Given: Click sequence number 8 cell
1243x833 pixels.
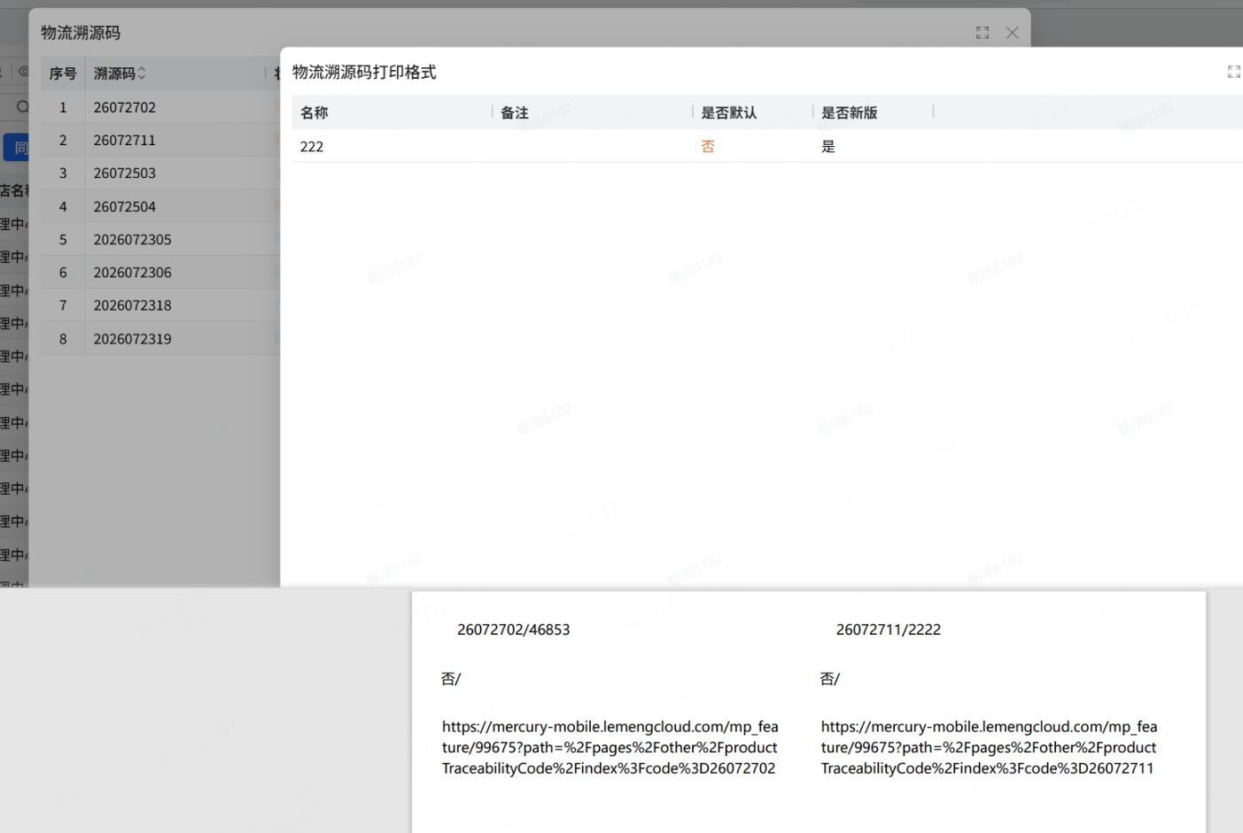Looking at the screenshot, I should coord(63,339).
